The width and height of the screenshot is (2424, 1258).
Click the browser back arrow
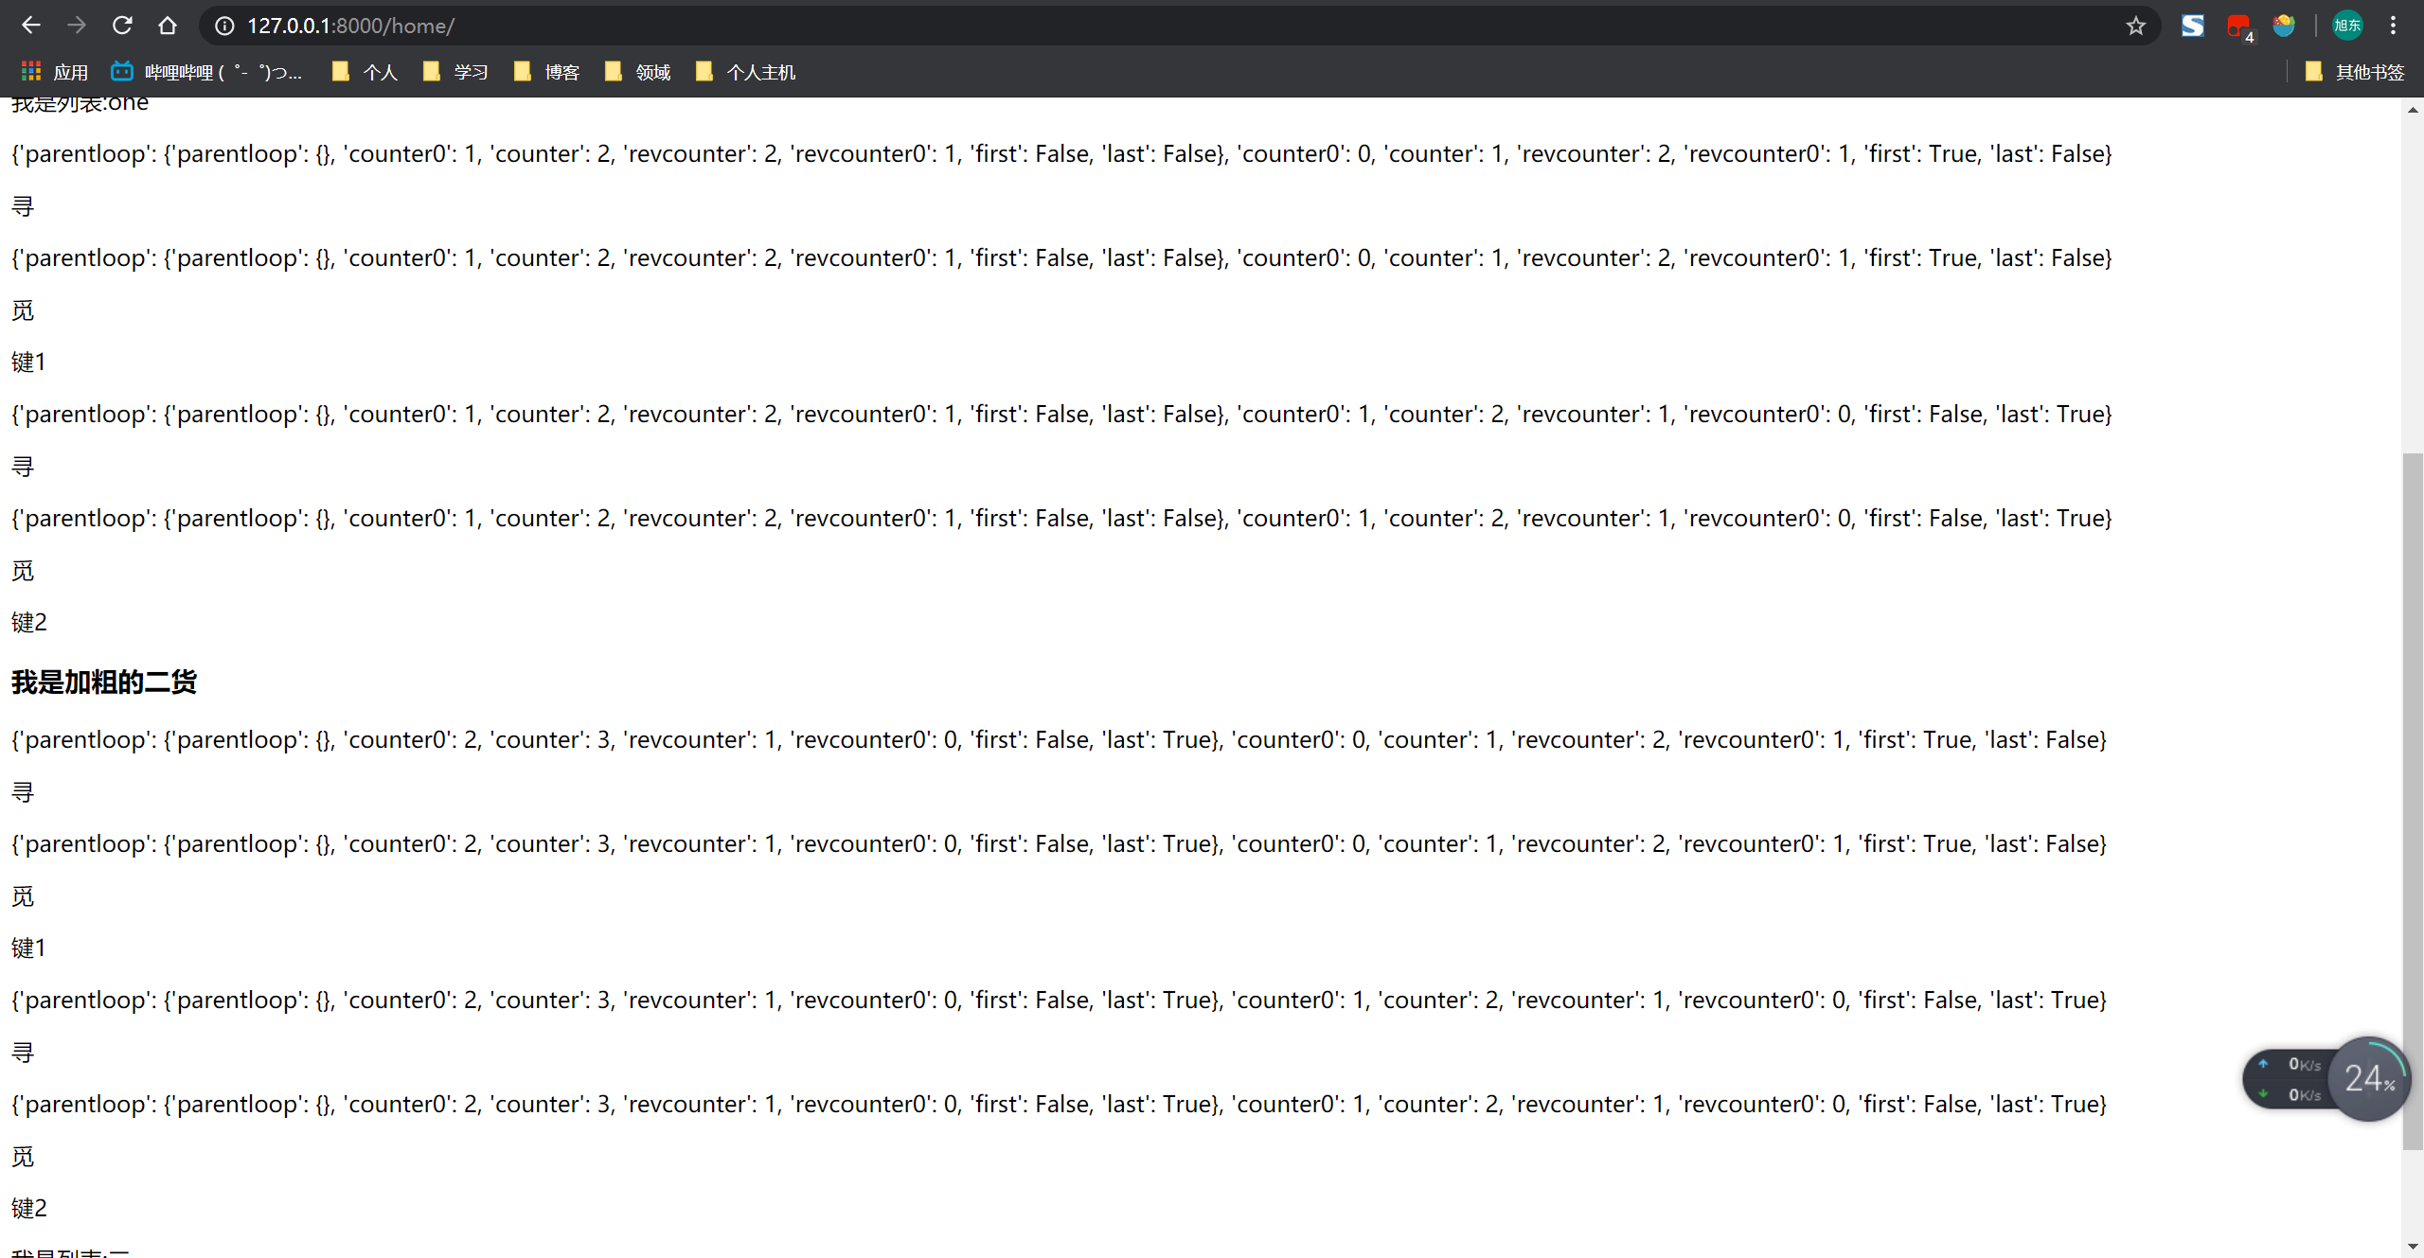30,26
